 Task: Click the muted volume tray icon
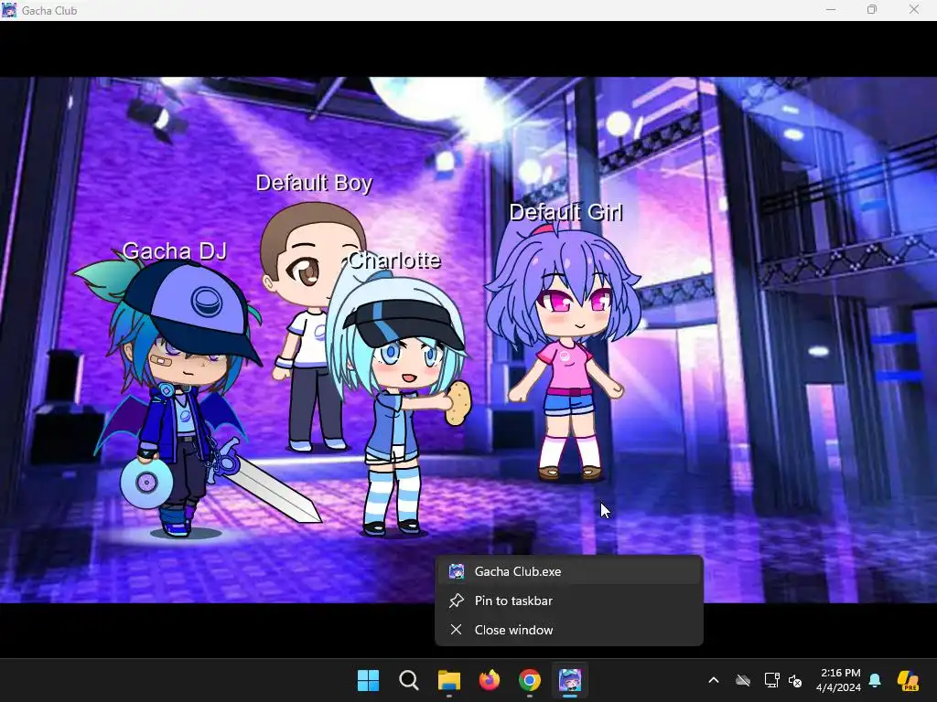[x=795, y=680]
